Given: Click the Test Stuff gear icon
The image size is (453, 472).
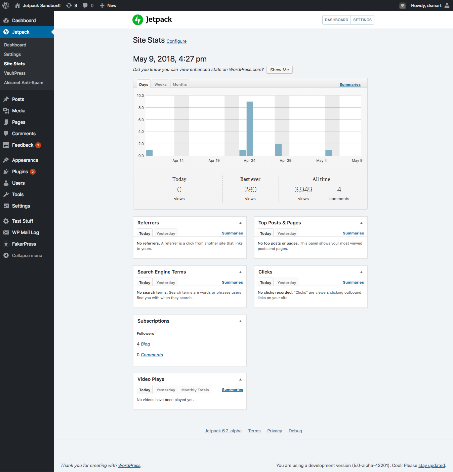Looking at the screenshot, I should point(6,221).
